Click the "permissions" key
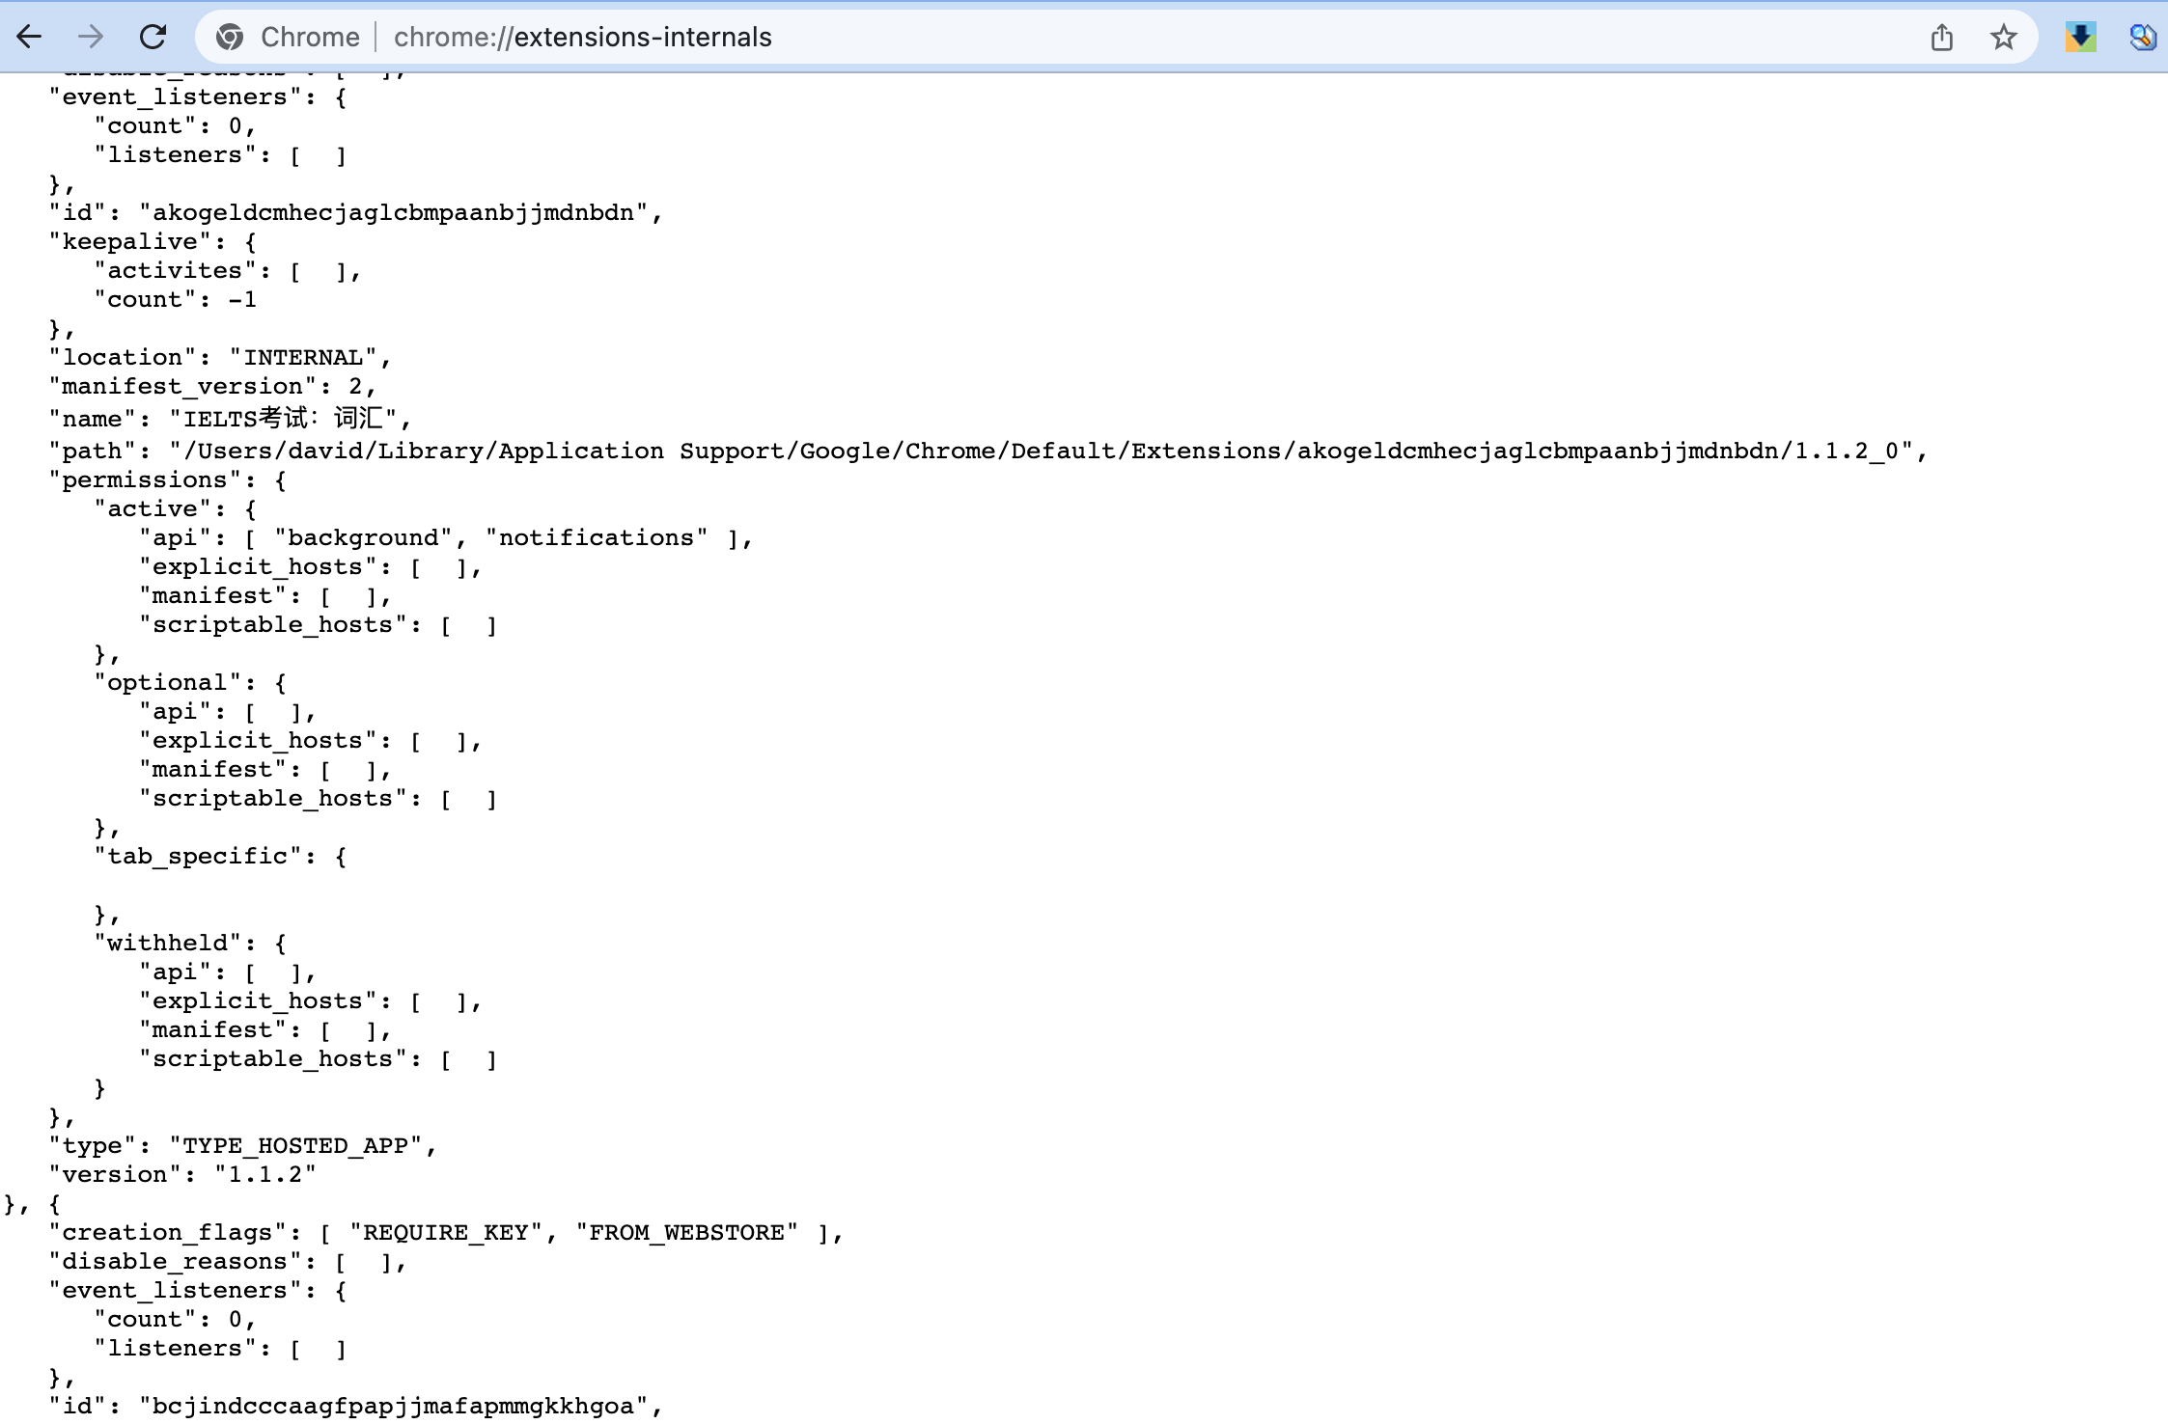2168x1424 pixels. 145,479
